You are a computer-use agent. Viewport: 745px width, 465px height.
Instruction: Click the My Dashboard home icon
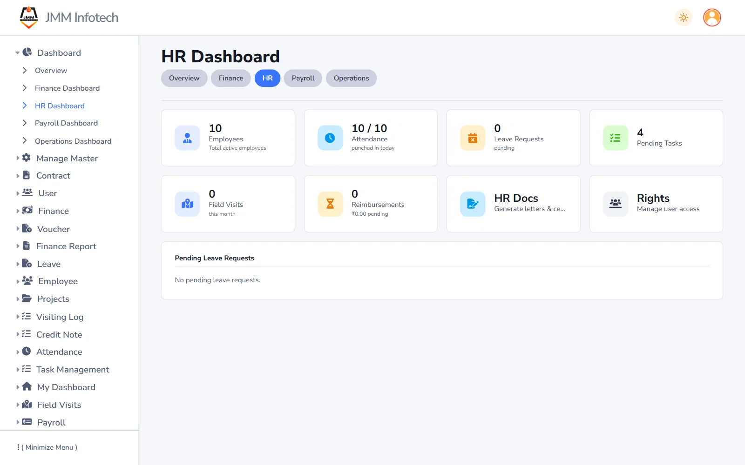(27, 386)
